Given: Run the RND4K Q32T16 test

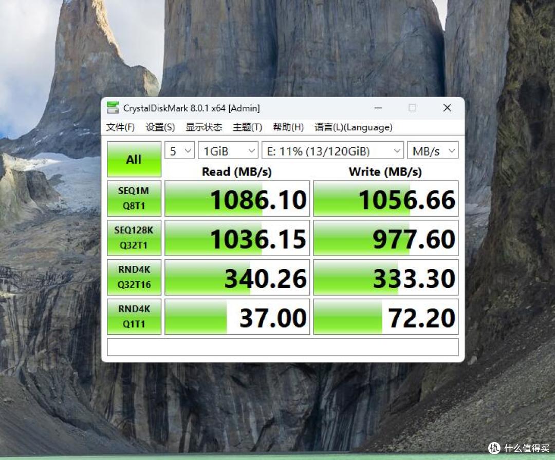Looking at the screenshot, I should pyautogui.click(x=134, y=277).
